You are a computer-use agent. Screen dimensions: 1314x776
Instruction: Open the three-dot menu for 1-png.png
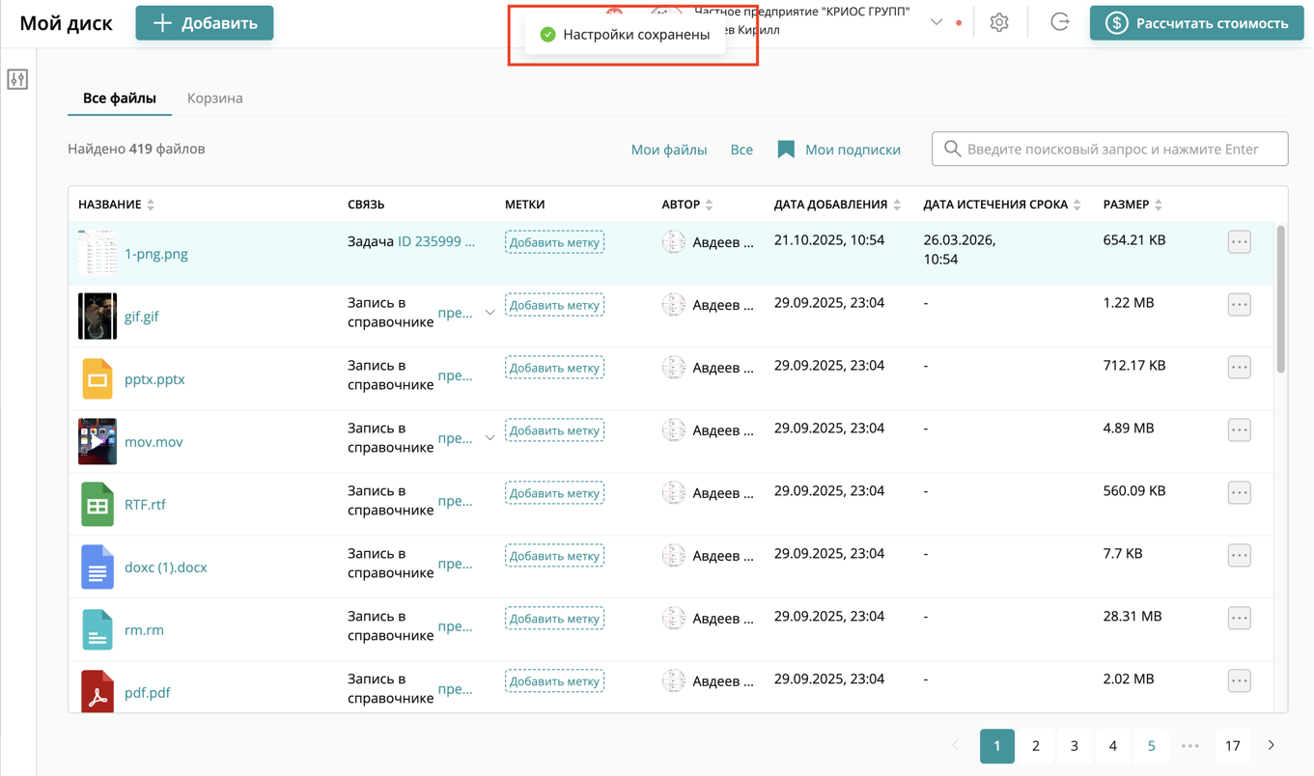tap(1239, 242)
